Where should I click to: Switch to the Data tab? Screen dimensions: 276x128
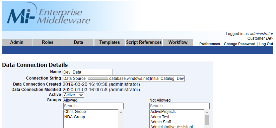coord(78,42)
